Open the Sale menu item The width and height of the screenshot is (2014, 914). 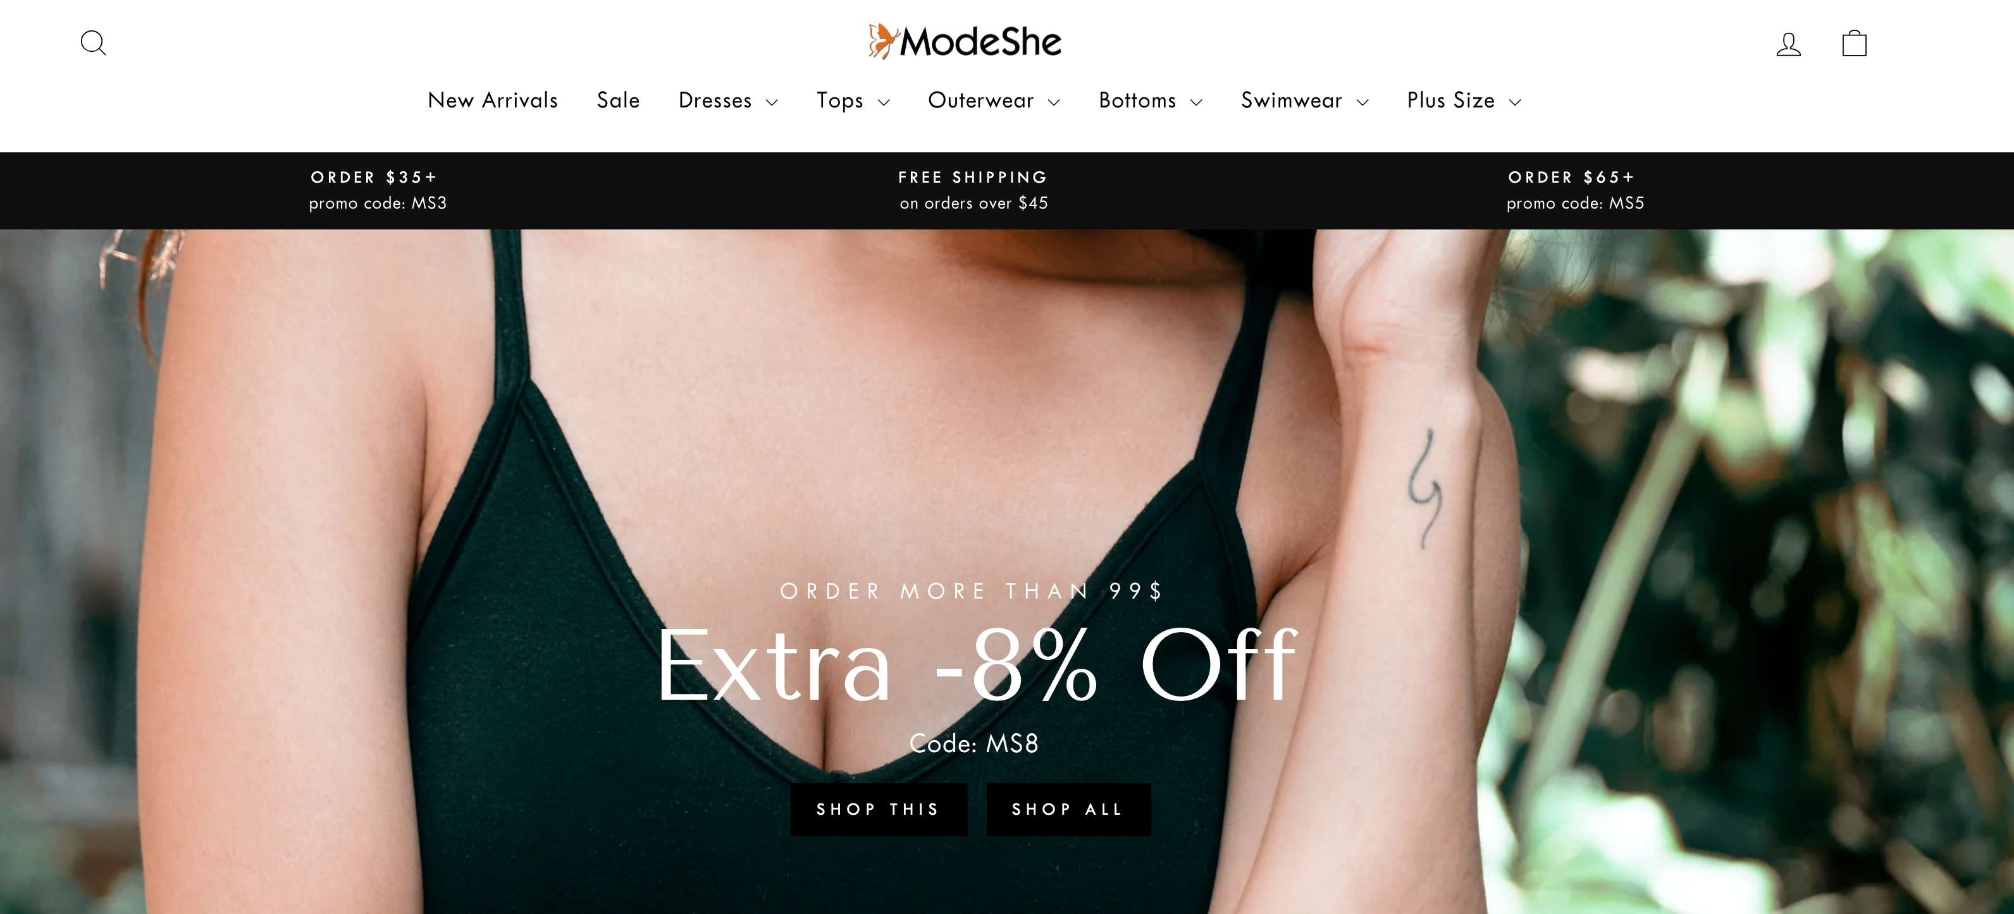click(x=617, y=101)
